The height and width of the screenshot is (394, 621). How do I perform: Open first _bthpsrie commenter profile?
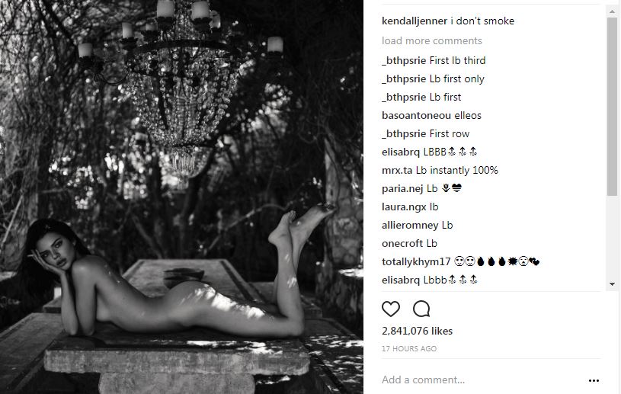pyautogui.click(x=404, y=60)
